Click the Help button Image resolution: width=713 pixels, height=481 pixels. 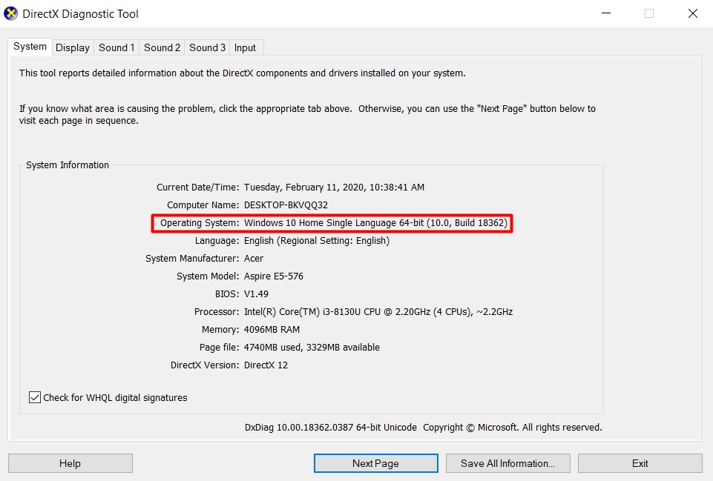coord(70,463)
